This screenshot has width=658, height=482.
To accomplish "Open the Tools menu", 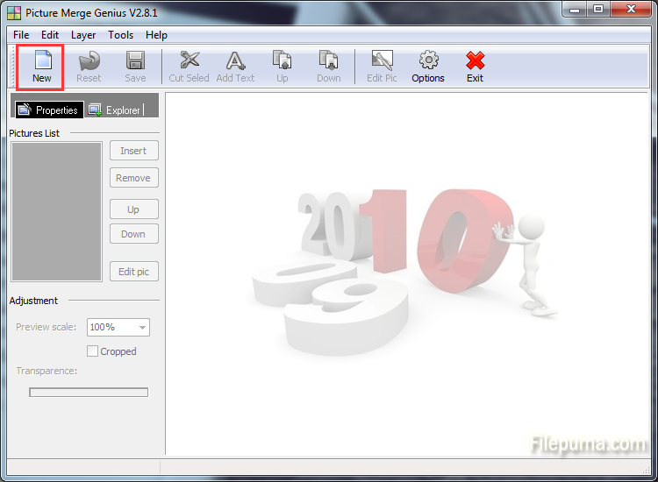I will (121, 35).
